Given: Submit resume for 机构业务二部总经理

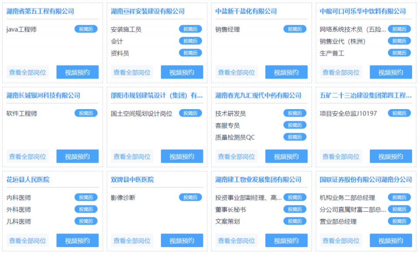Looking at the screenshot, I should (399, 197).
